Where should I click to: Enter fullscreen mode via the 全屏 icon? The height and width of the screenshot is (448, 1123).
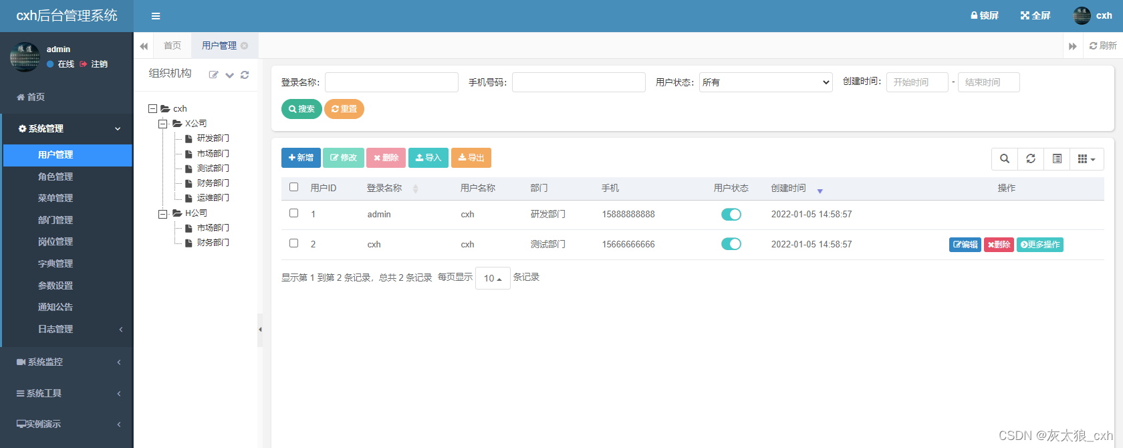[1035, 15]
